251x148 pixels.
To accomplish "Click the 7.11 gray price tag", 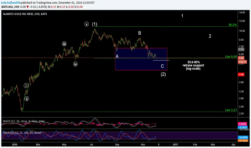I will (241, 50).
